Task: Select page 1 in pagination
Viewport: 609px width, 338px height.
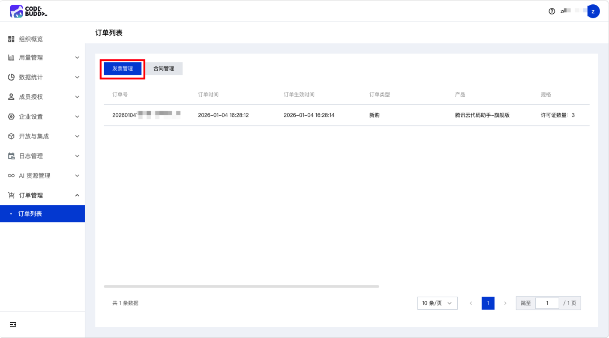Action: (x=488, y=303)
